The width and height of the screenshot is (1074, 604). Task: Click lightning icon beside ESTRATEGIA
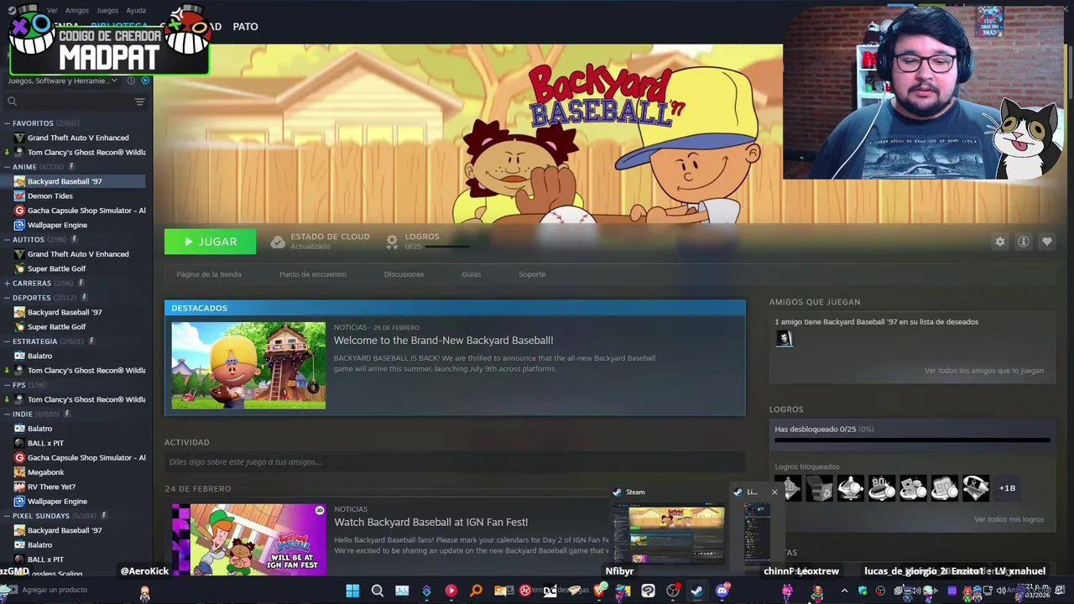pyautogui.click(x=91, y=341)
